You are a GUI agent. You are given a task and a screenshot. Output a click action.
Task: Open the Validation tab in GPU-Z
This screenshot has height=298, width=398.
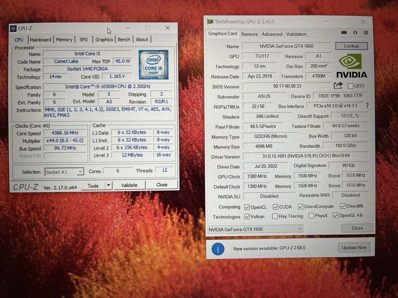(x=296, y=34)
